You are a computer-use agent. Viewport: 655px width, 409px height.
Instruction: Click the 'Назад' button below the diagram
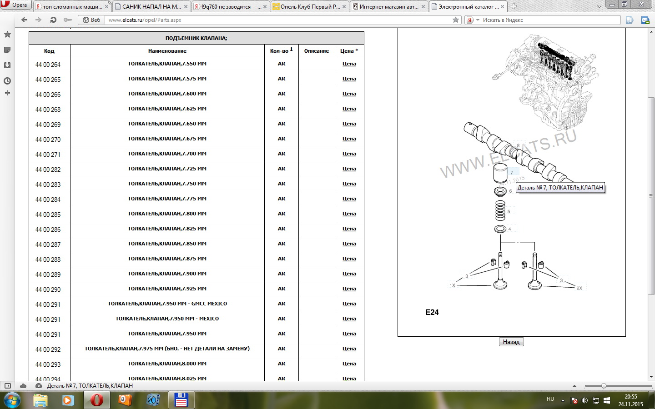511,342
